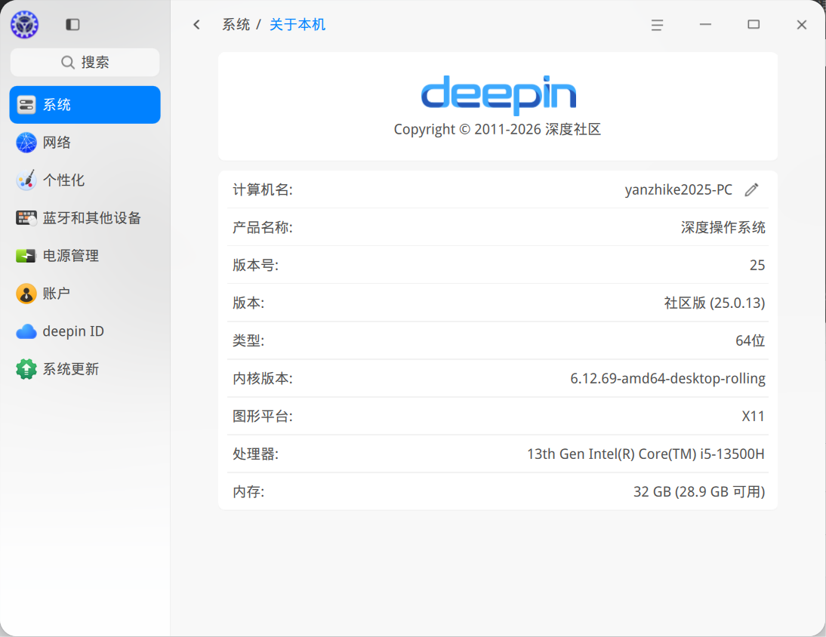Open deepin ID cloud icon

[x=26, y=331]
